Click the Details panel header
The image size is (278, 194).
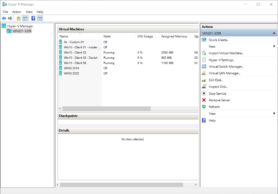128,130
